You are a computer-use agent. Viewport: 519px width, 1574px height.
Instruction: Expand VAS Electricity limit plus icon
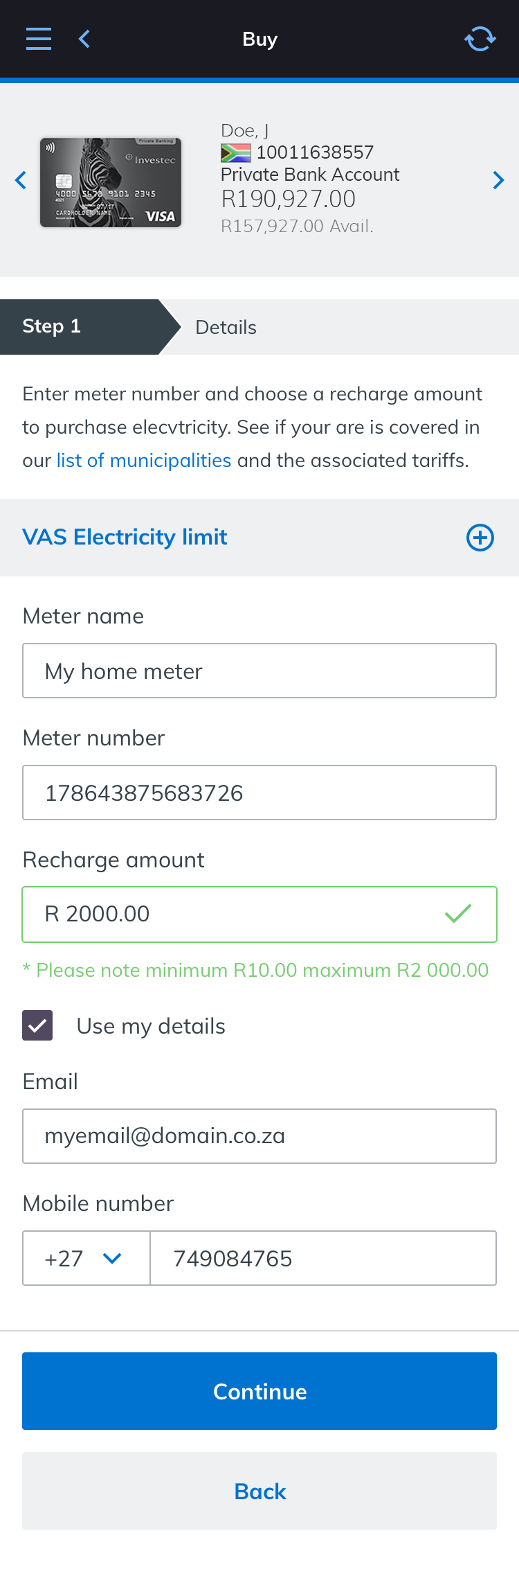click(480, 538)
